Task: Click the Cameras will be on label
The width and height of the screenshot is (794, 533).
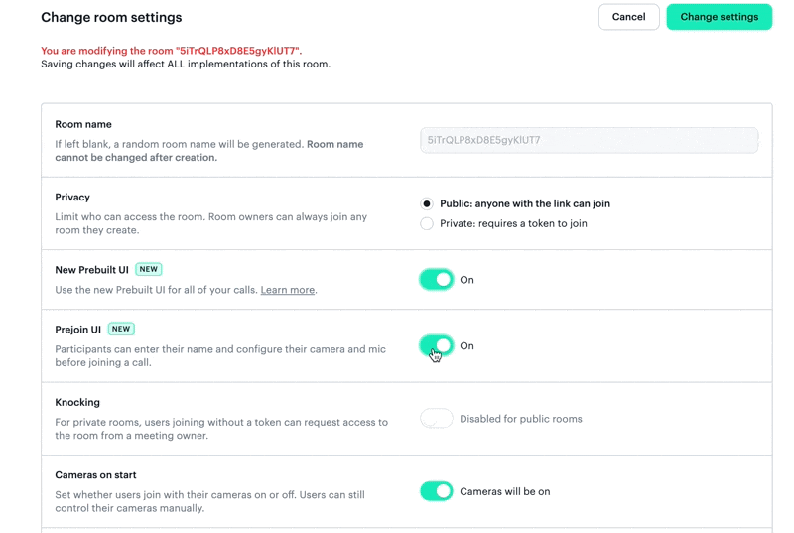Action: (504, 492)
